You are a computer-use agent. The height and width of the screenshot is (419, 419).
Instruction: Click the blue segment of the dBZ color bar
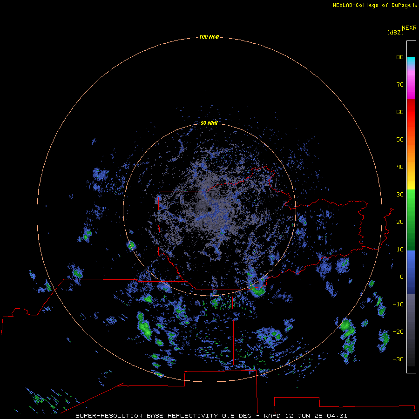(x=411, y=272)
